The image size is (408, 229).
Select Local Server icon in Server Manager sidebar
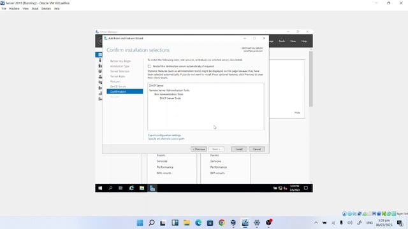(x=100, y=60)
